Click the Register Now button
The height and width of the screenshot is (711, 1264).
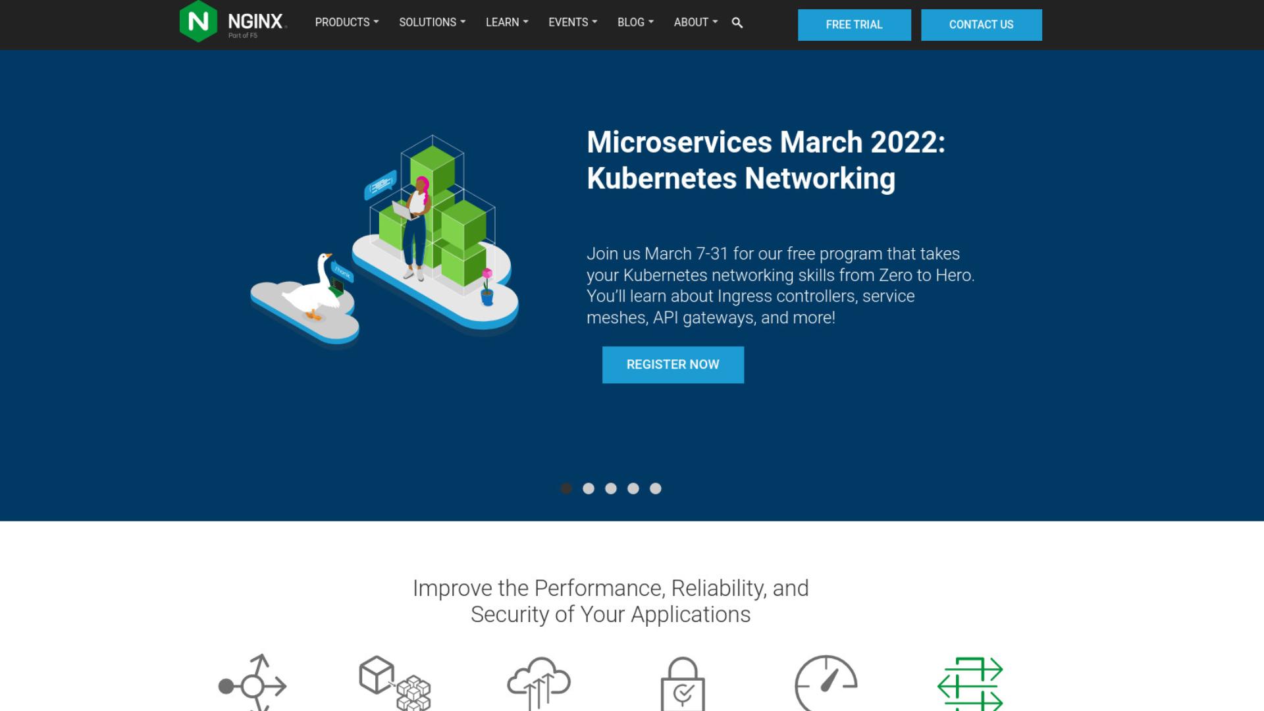pos(673,365)
